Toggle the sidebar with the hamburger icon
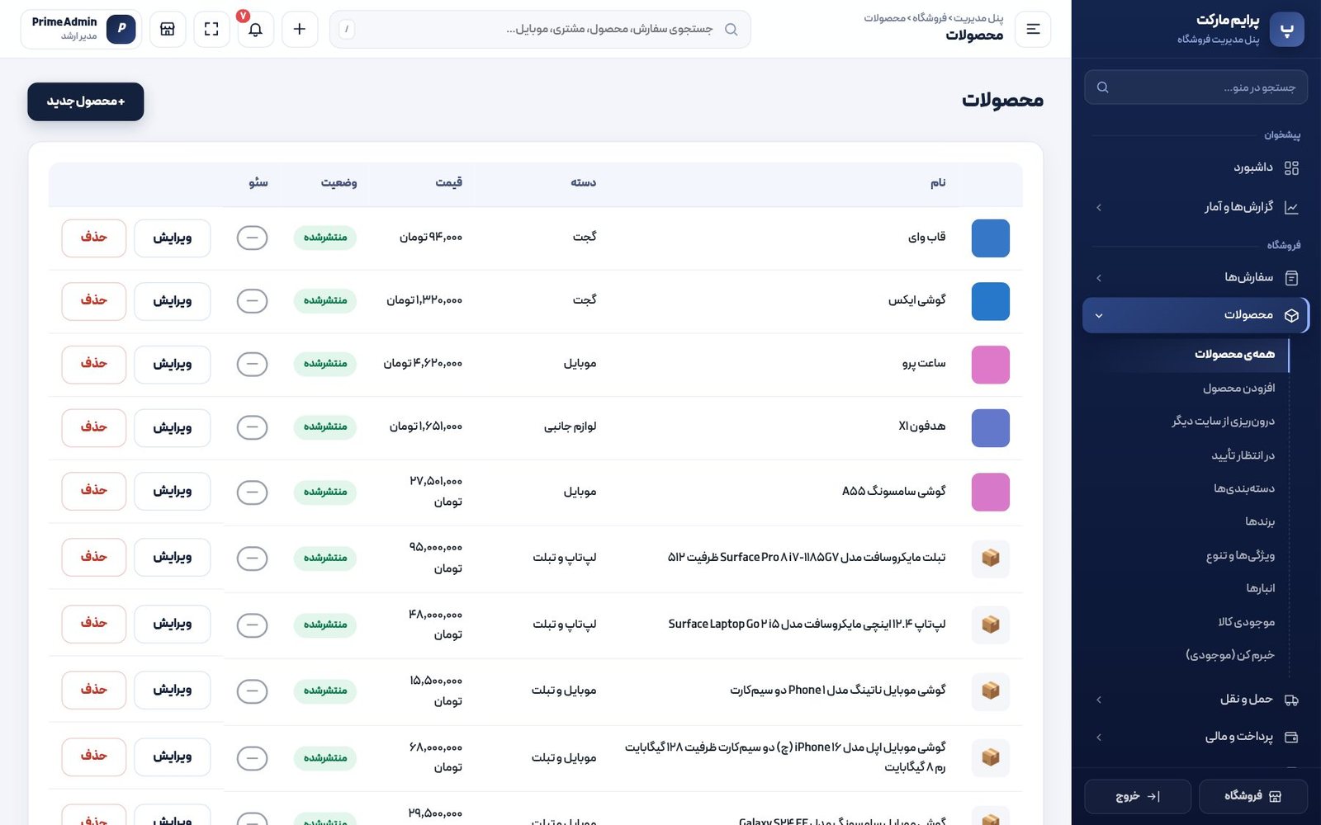1321x825 pixels. 1033,29
